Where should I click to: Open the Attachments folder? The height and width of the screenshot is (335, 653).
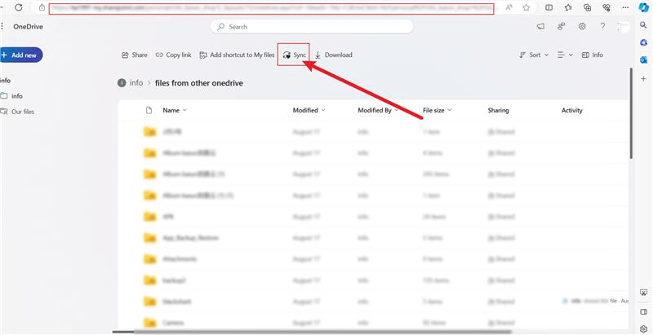tap(180, 259)
